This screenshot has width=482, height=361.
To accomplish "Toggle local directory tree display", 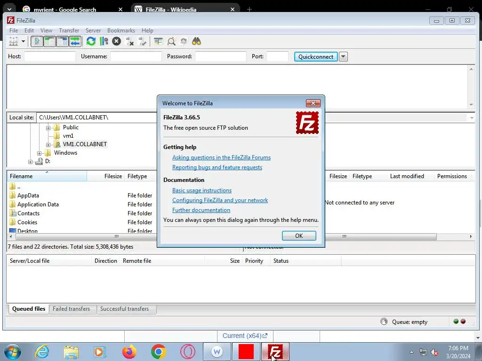I will [x=49, y=41].
